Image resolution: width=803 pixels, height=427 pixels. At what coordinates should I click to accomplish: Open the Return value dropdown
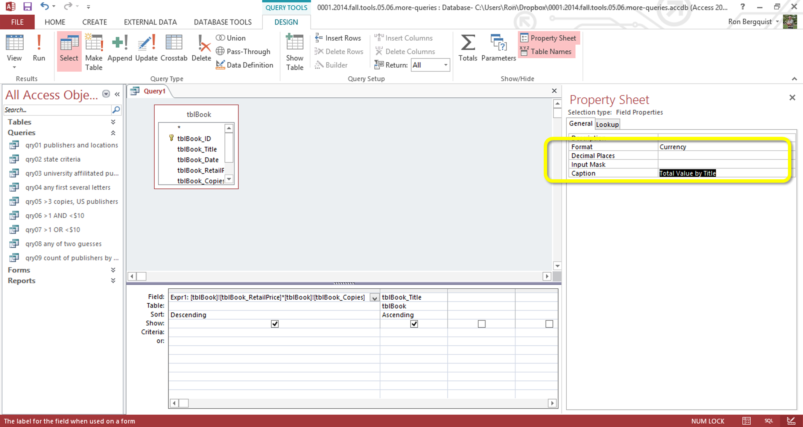[446, 65]
